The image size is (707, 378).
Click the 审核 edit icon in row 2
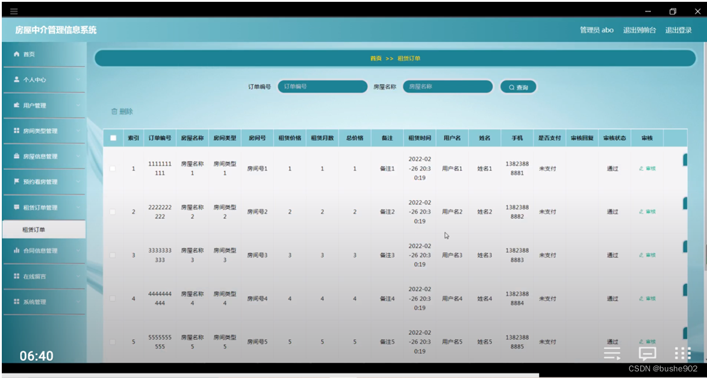[641, 212]
